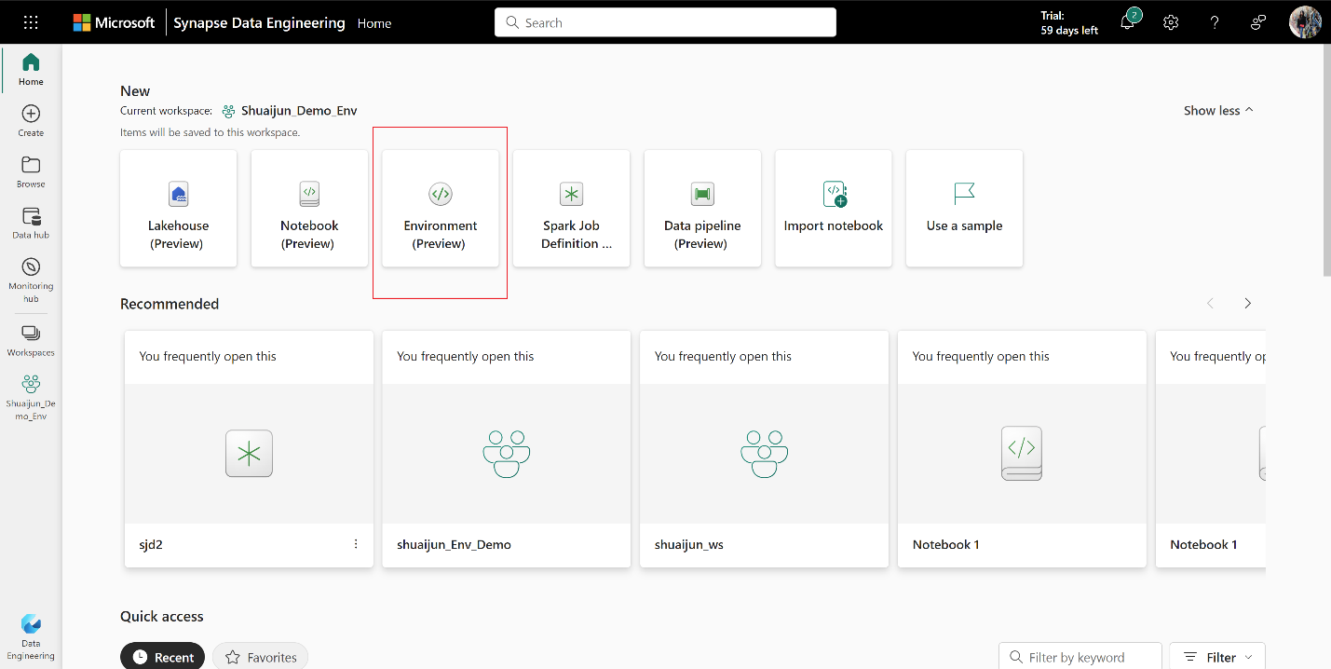1331x669 pixels.
Task: Open the Filter dropdown in Quick access
Action: coord(1217,657)
